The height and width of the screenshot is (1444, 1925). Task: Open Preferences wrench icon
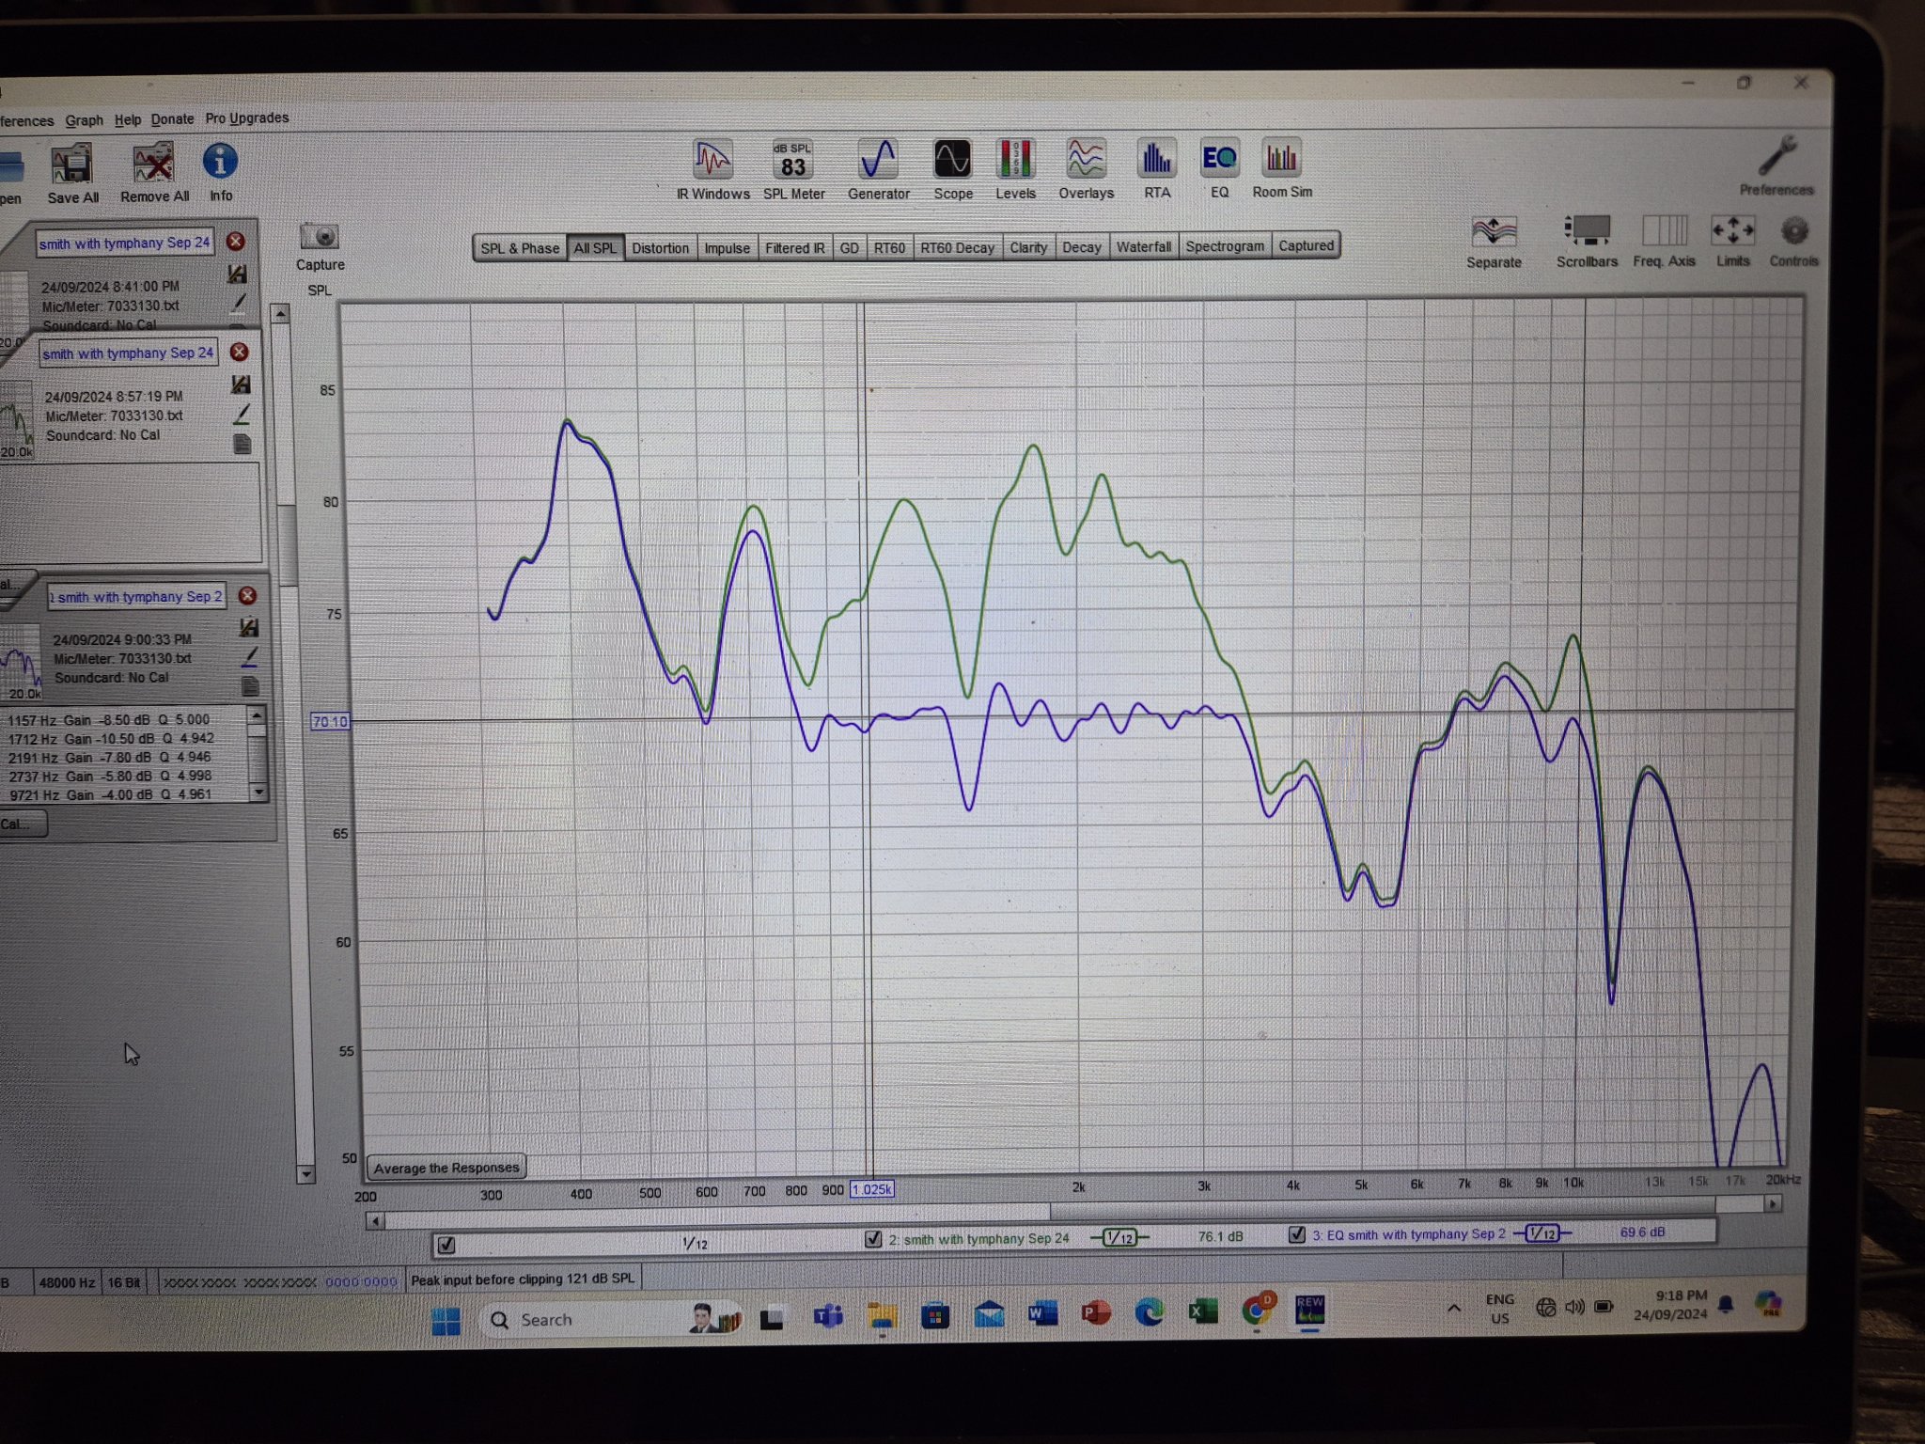(x=1776, y=165)
